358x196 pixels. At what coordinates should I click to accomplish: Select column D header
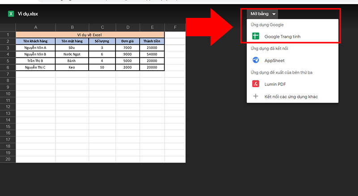128,27
